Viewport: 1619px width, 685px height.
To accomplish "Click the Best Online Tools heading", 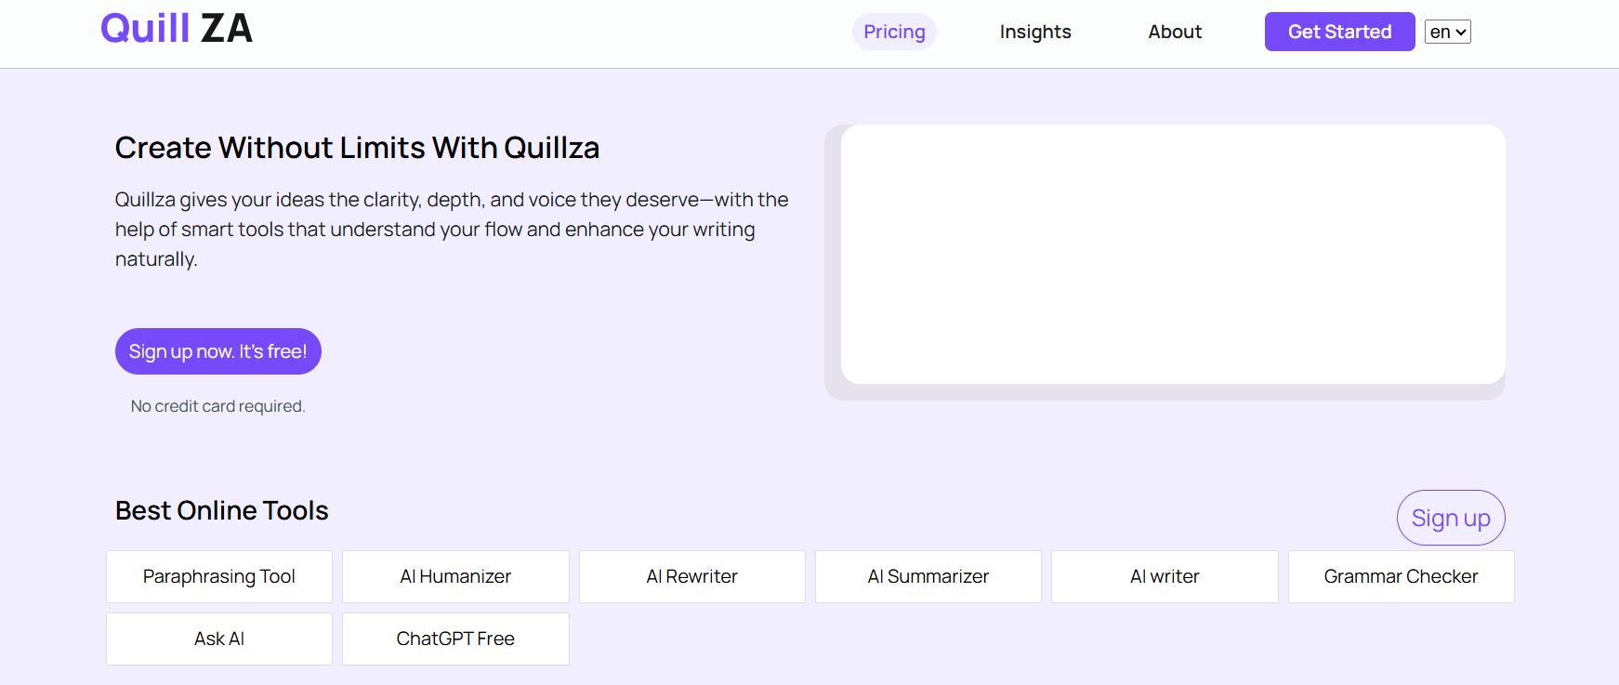I will click(222, 510).
